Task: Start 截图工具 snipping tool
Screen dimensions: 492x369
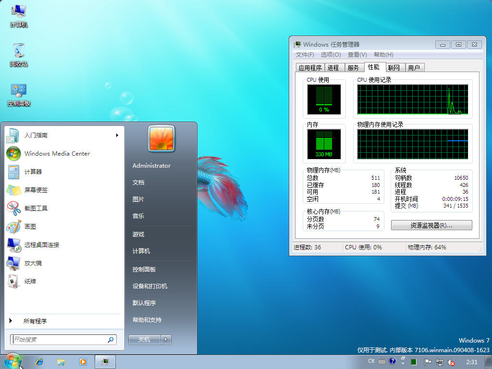Action: 64,208
